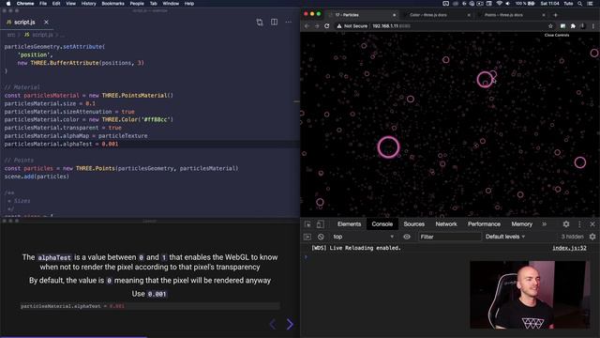Select the script.js editor tab
600x338 pixels.
[24, 23]
